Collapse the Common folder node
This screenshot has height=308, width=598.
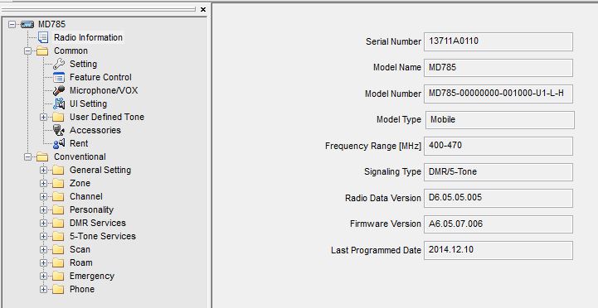coord(27,51)
